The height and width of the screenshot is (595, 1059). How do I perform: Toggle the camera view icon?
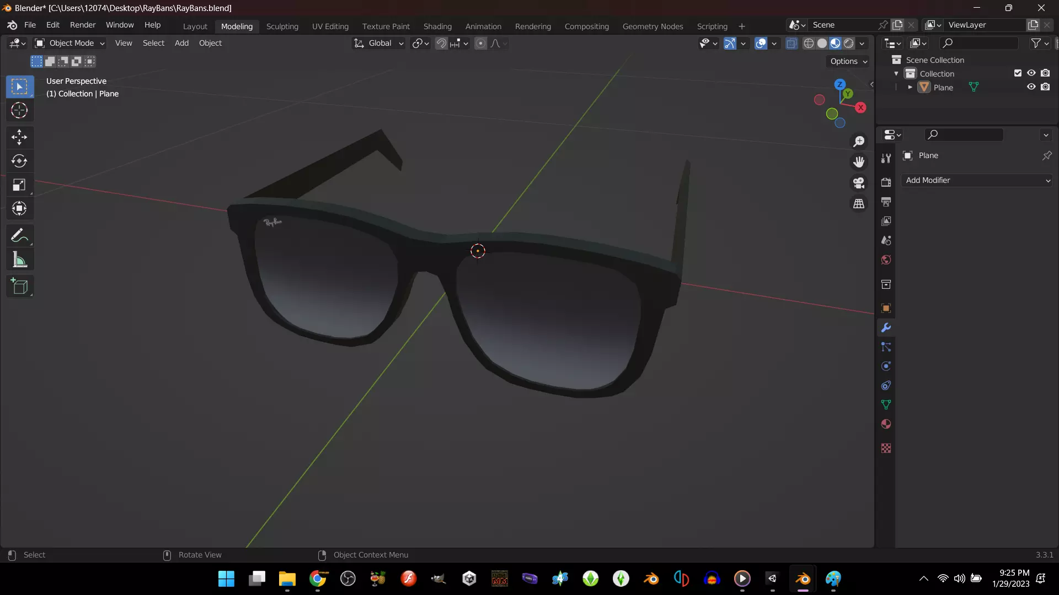(859, 183)
